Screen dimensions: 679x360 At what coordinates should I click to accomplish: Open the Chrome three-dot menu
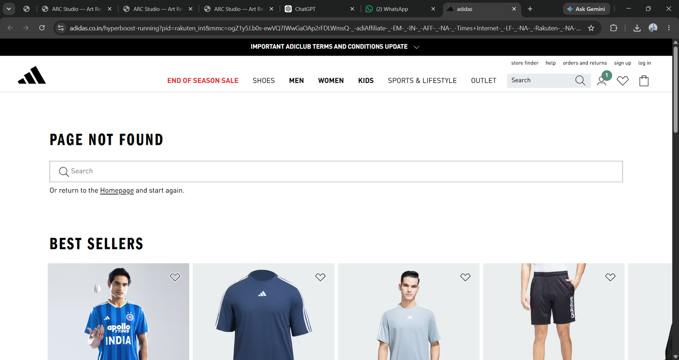(669, 28)
